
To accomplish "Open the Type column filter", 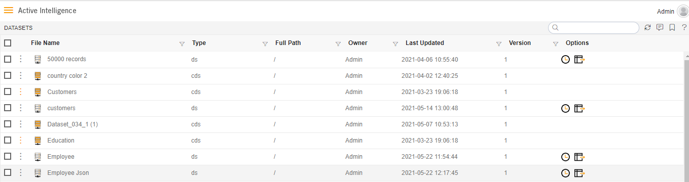I will (265, 44).
